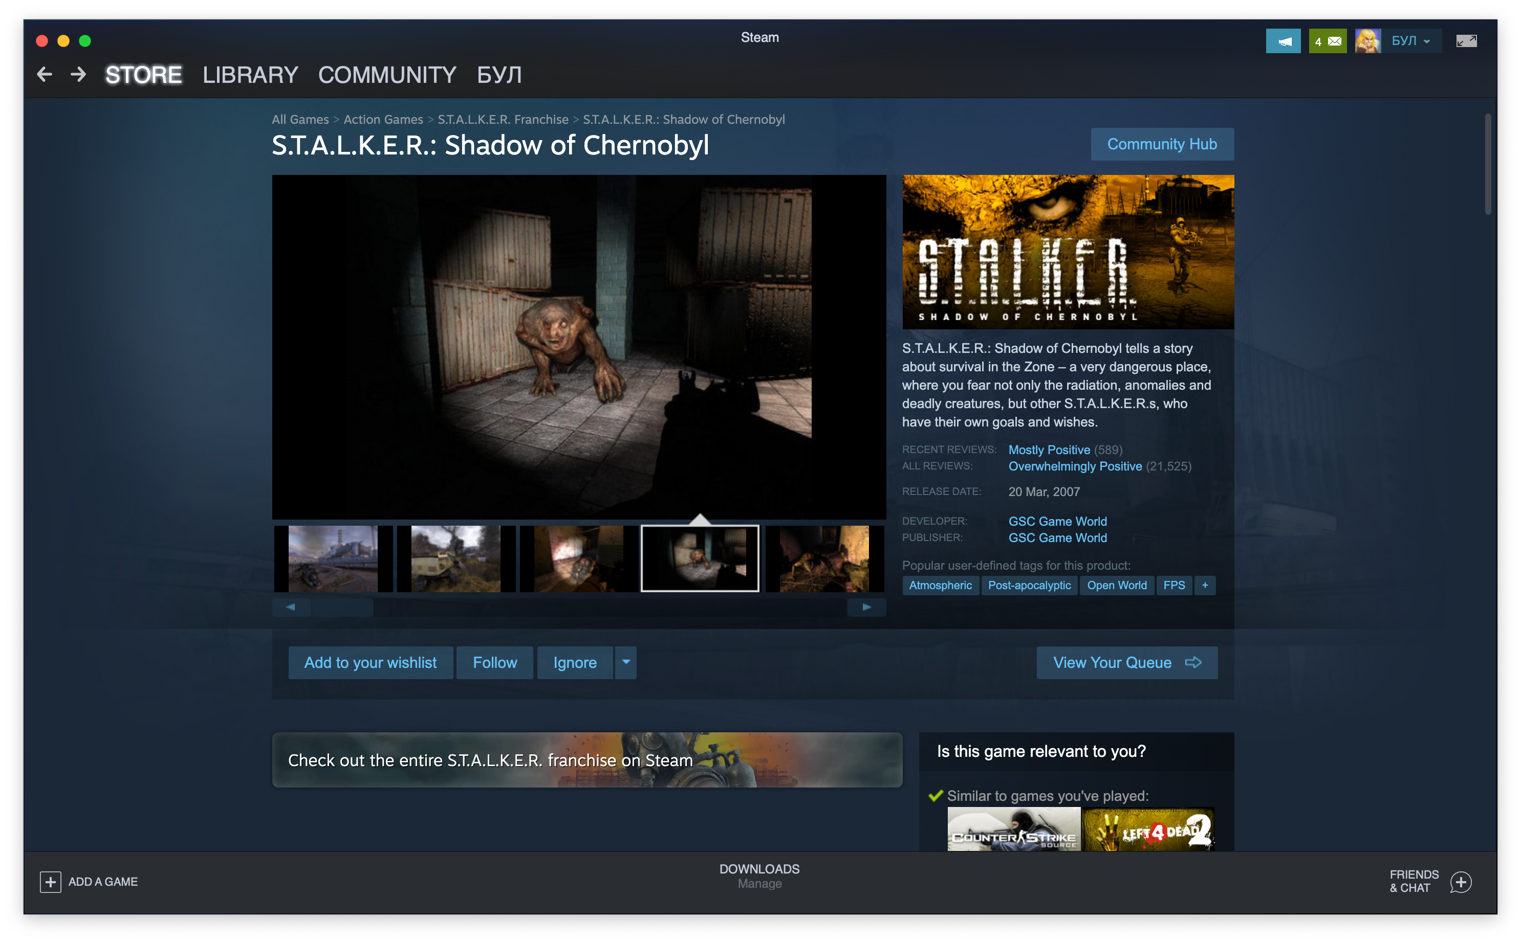Viewport: 1521px width, 942px height.
Task: Open the БУЛ account dropdown
Action: [x=1410, y=41]
